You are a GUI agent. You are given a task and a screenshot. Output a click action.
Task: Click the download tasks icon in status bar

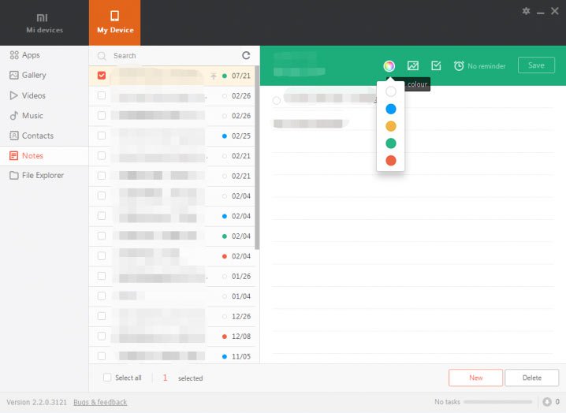pyautogui.click(x=546, y=401)
